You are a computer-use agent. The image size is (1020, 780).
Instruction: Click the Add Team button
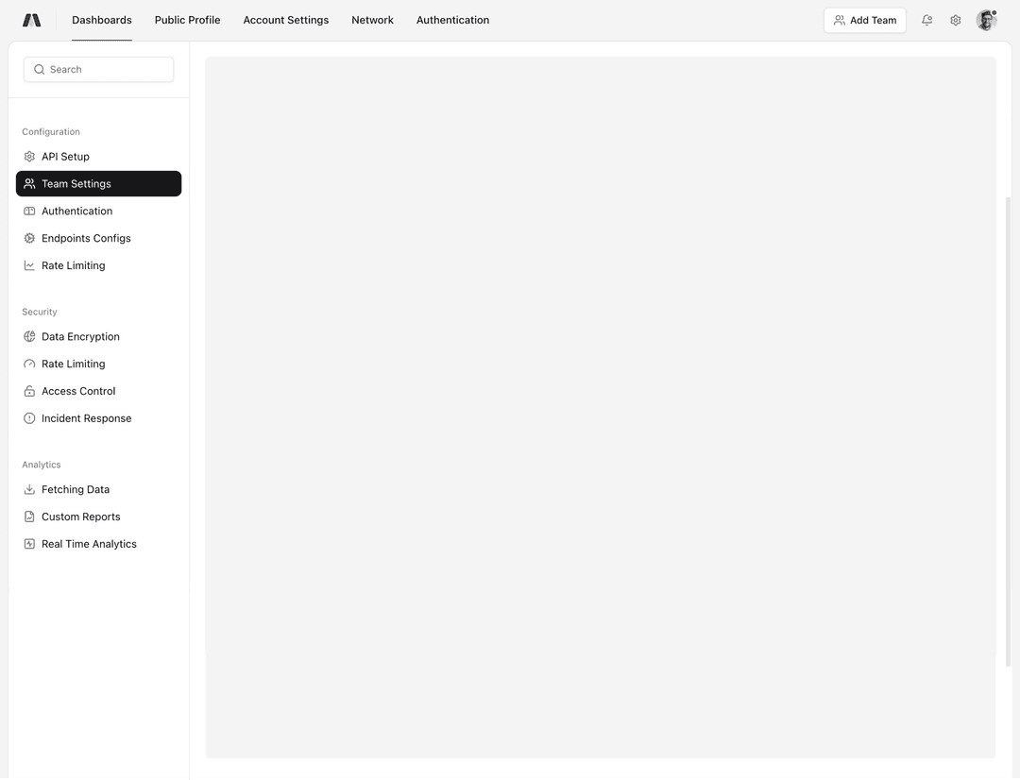864,20
